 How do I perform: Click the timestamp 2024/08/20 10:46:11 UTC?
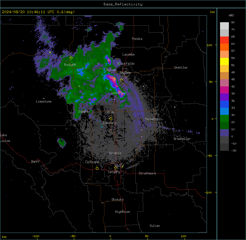28,12
